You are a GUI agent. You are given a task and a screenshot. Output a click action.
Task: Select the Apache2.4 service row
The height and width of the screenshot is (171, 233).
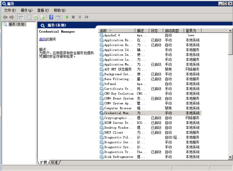tap(150, 35)
